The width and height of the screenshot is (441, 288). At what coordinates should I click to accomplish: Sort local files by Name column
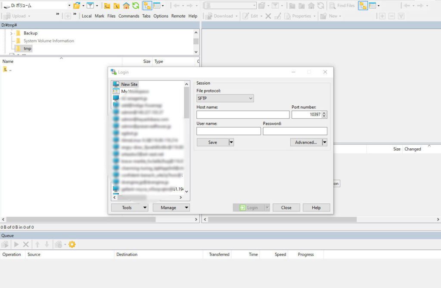8,61
